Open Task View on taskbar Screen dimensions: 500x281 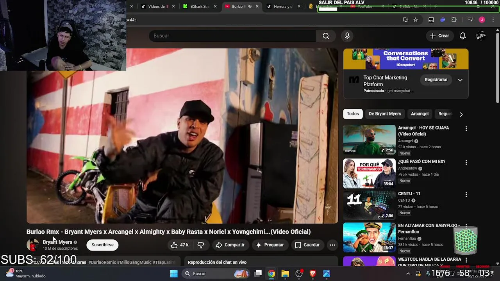[x=258, y=274]
